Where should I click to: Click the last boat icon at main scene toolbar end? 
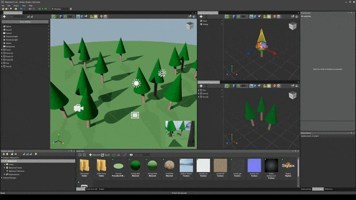194,17
